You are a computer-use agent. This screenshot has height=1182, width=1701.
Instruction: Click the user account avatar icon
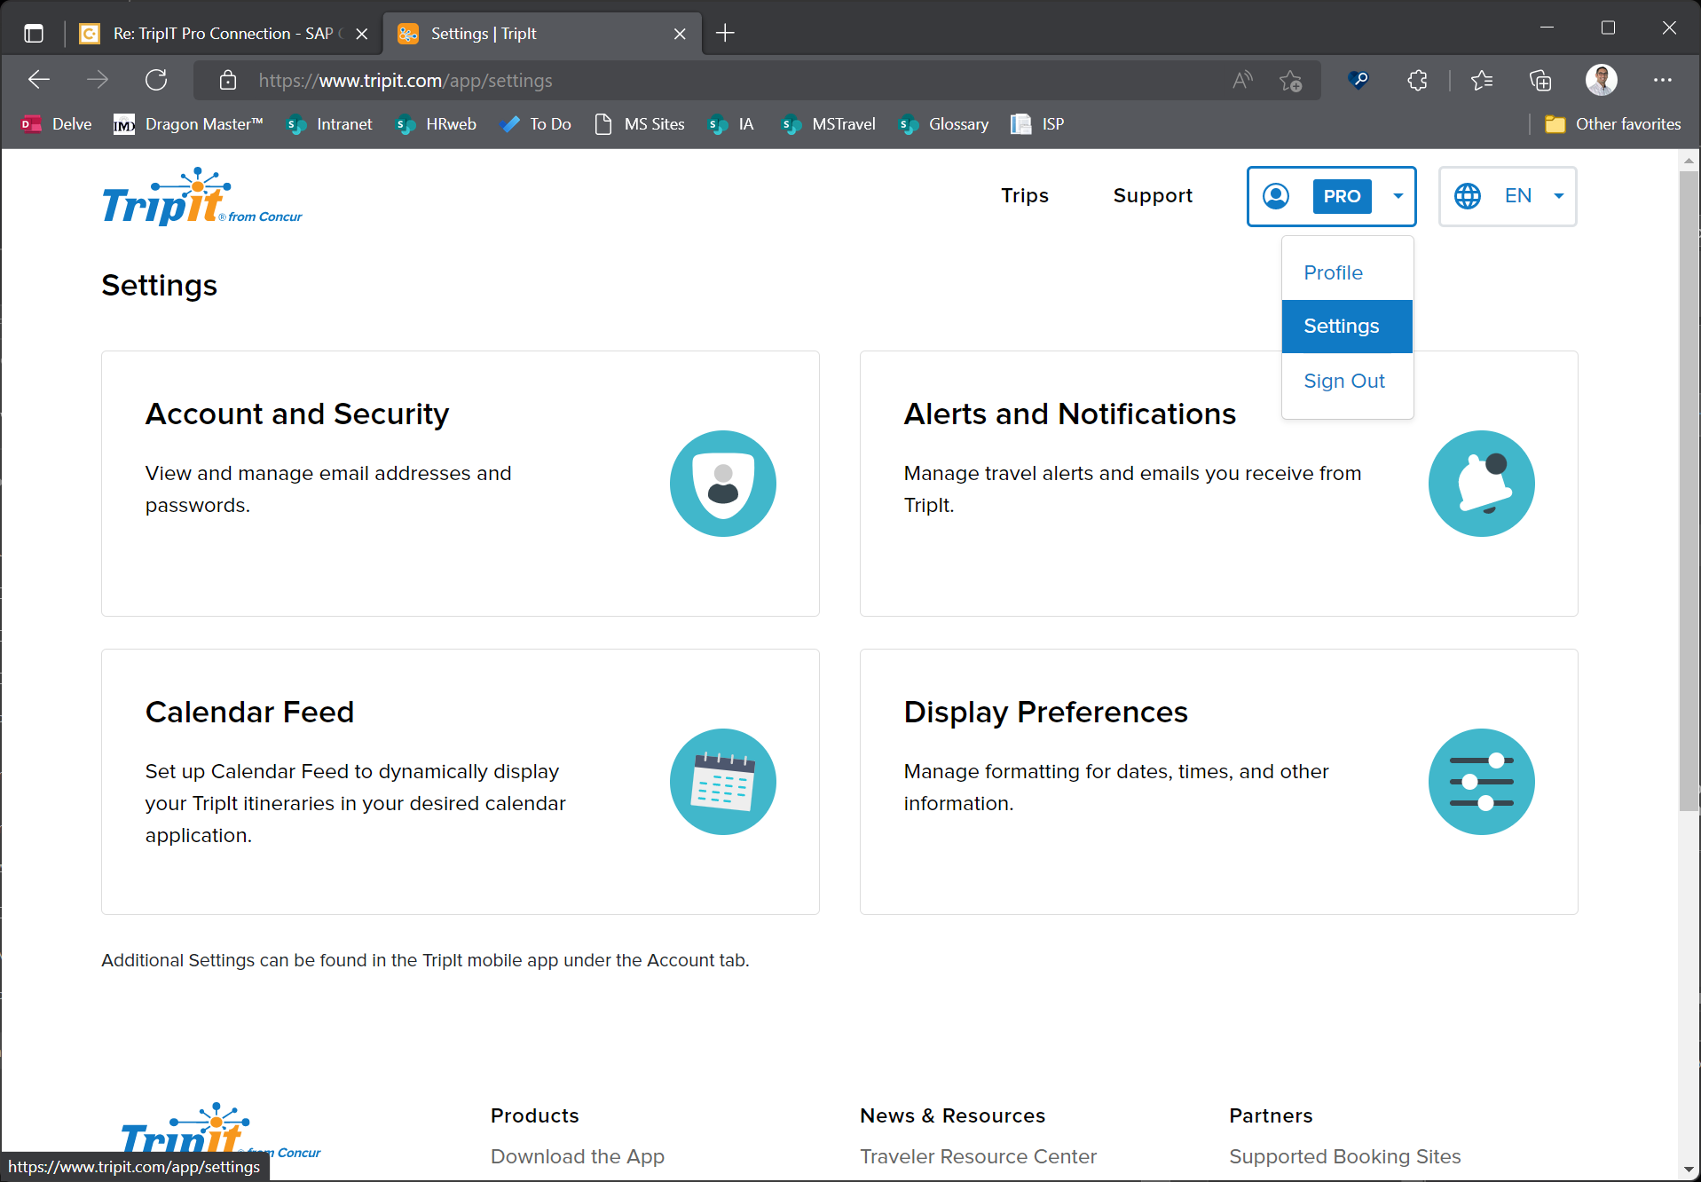(x=1276, y=196)
